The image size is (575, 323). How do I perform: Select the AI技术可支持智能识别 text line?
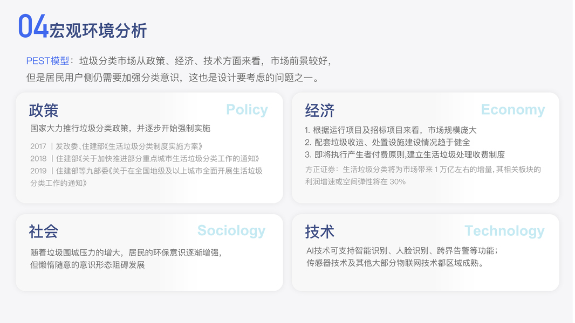(x=401, y=251)
